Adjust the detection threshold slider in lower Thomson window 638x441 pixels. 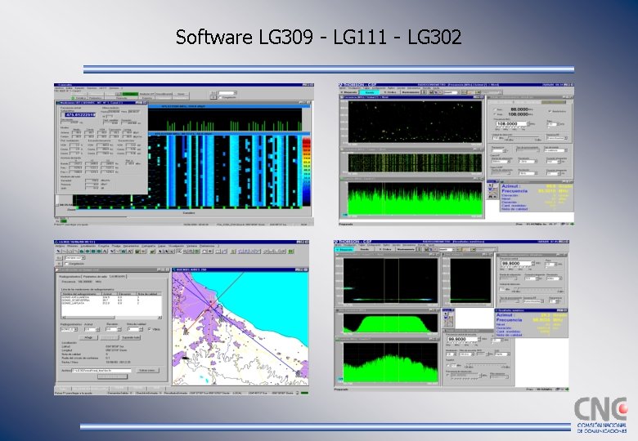pos(538,289)
